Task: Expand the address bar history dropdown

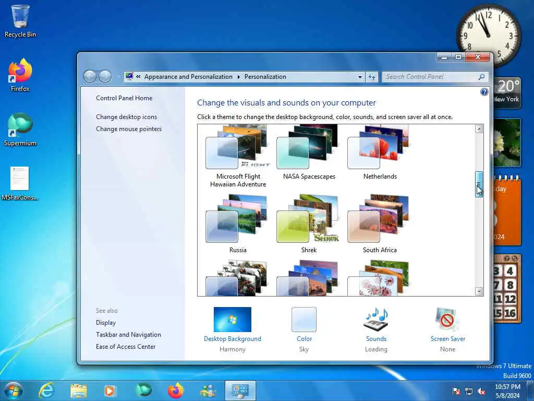Action: coord(360,77)
